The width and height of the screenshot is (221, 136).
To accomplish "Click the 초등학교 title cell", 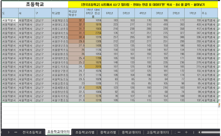I will 35,4.
